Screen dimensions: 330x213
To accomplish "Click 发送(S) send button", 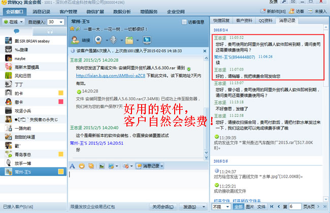I will 190,207.
